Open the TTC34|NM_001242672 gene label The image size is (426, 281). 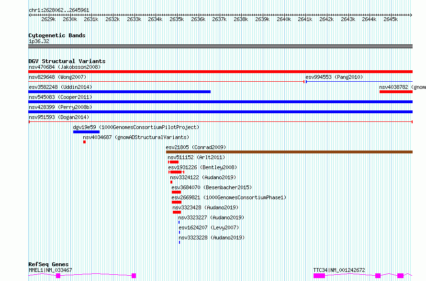(339, 270)
